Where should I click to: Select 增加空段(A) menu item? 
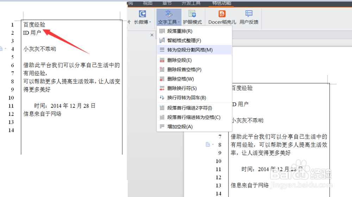[x=194, y=127]
